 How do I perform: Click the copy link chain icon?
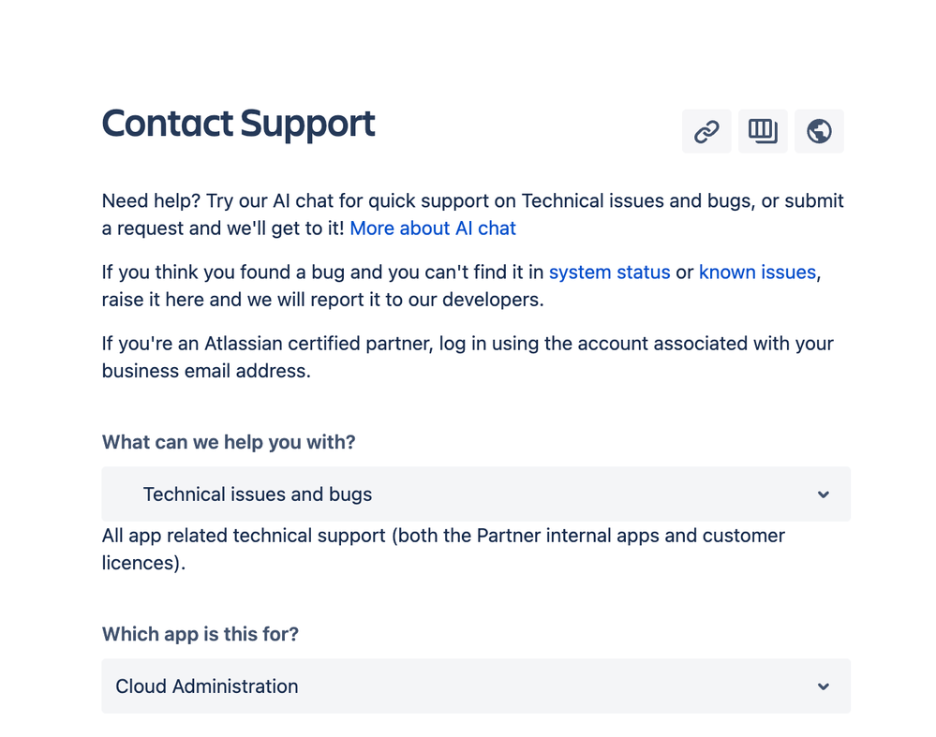coord(706,131)
